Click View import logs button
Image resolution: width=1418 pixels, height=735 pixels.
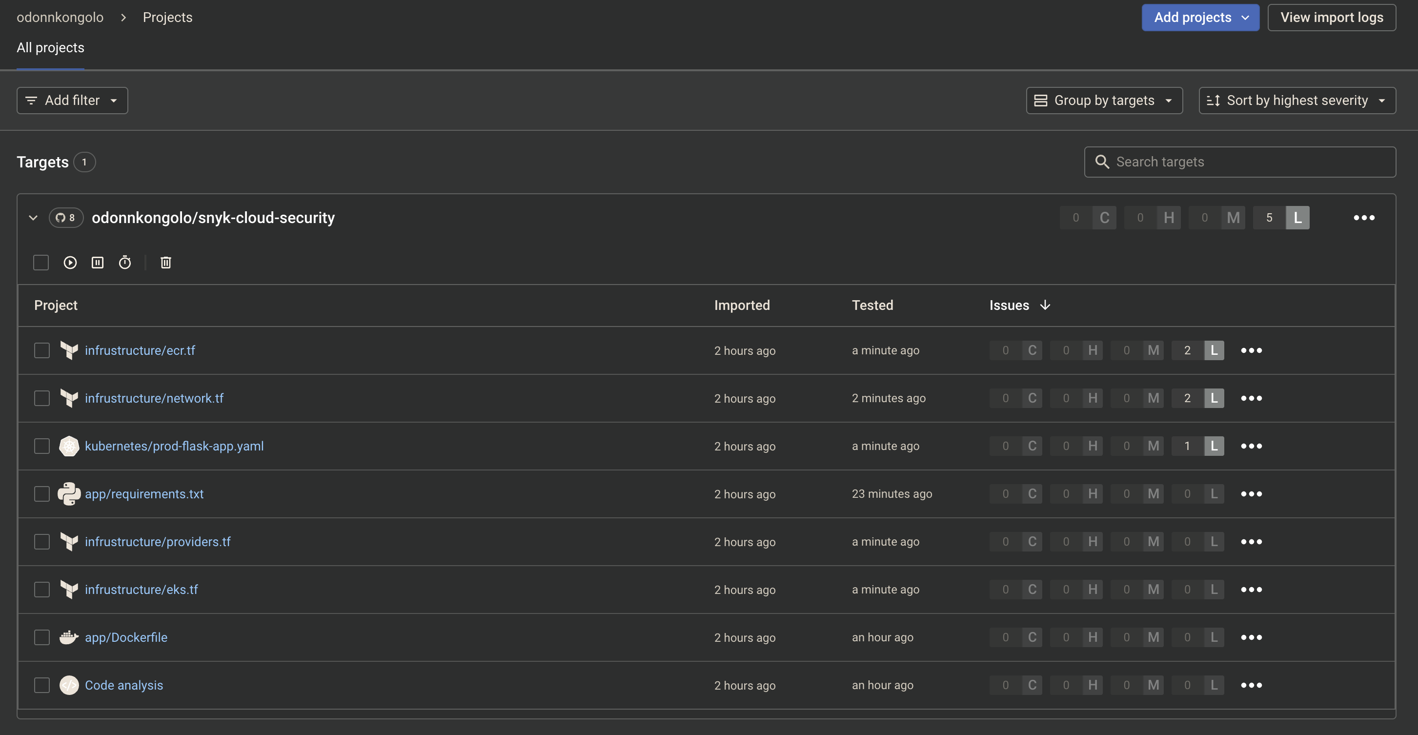pos(1332,18)
